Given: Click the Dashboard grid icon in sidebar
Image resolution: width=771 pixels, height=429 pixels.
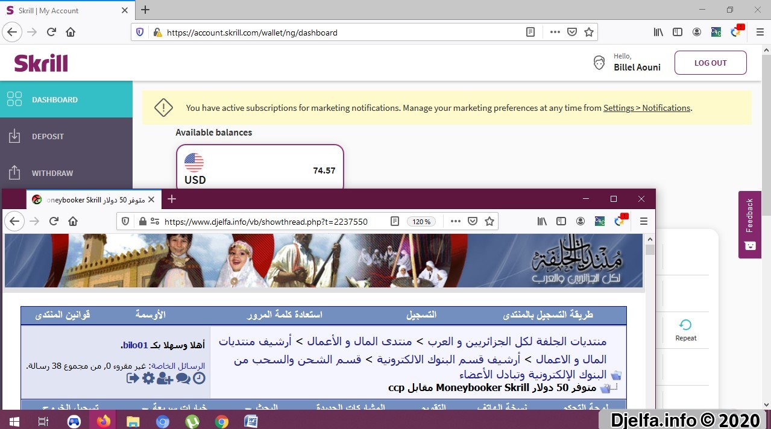Looking at the screenshot, I should point(14,99).
